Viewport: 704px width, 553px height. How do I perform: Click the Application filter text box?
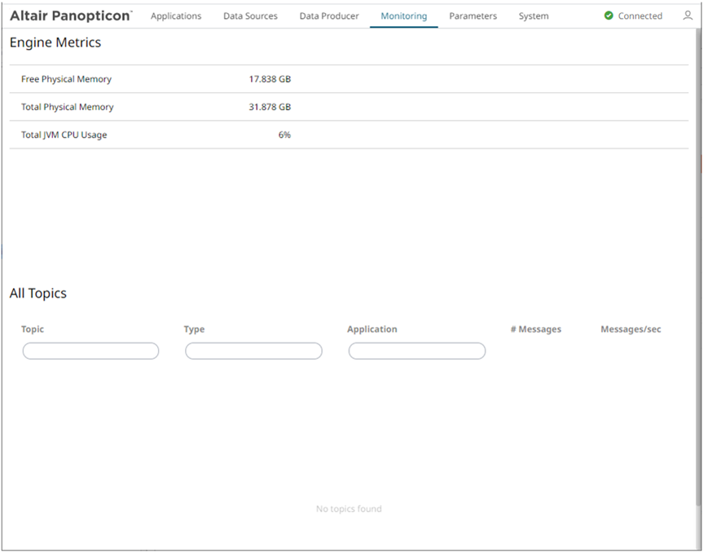(416, 351)
